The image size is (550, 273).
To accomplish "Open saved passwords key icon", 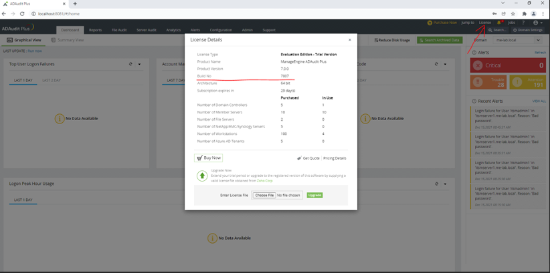I will click(x=494, y=13).
